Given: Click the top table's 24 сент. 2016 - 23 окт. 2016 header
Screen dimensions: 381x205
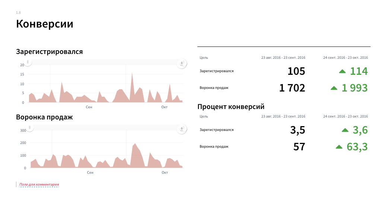Looking at the screenshot, I should pos(346,58).
